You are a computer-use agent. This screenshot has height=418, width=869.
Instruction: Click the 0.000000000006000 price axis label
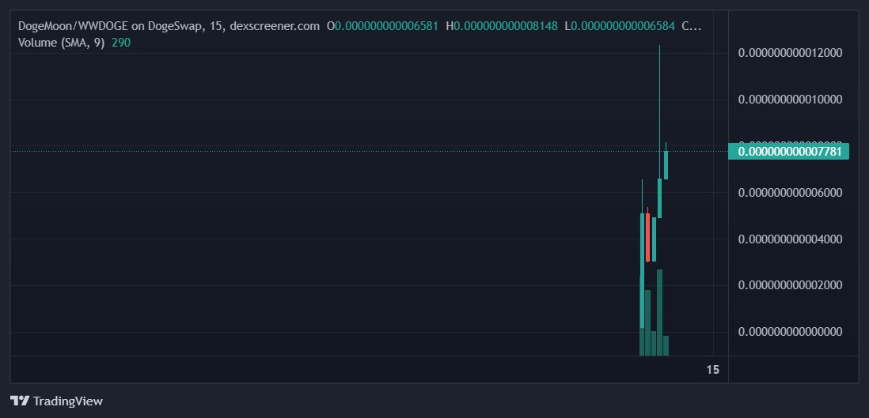(x=791, y=192)
